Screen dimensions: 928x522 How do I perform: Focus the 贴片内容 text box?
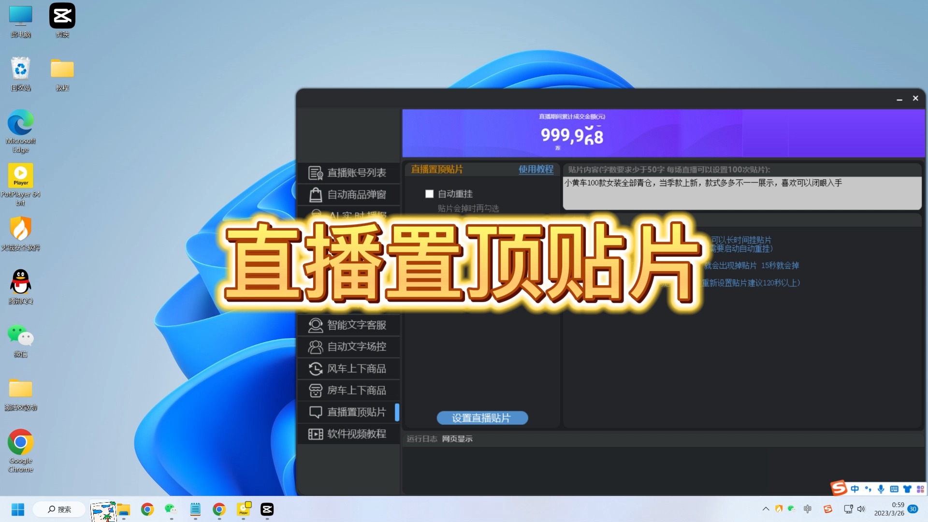[742, 193]
